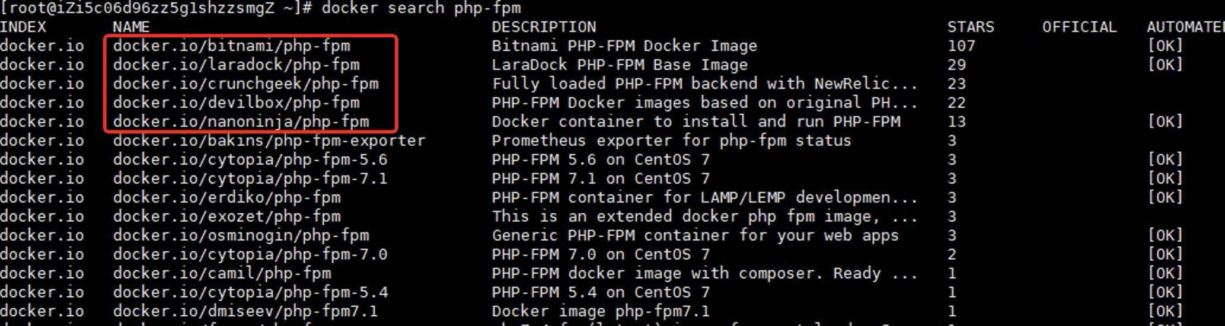
Task: Click the OFFICIAL column header
Action: [x=1079, y=27]
